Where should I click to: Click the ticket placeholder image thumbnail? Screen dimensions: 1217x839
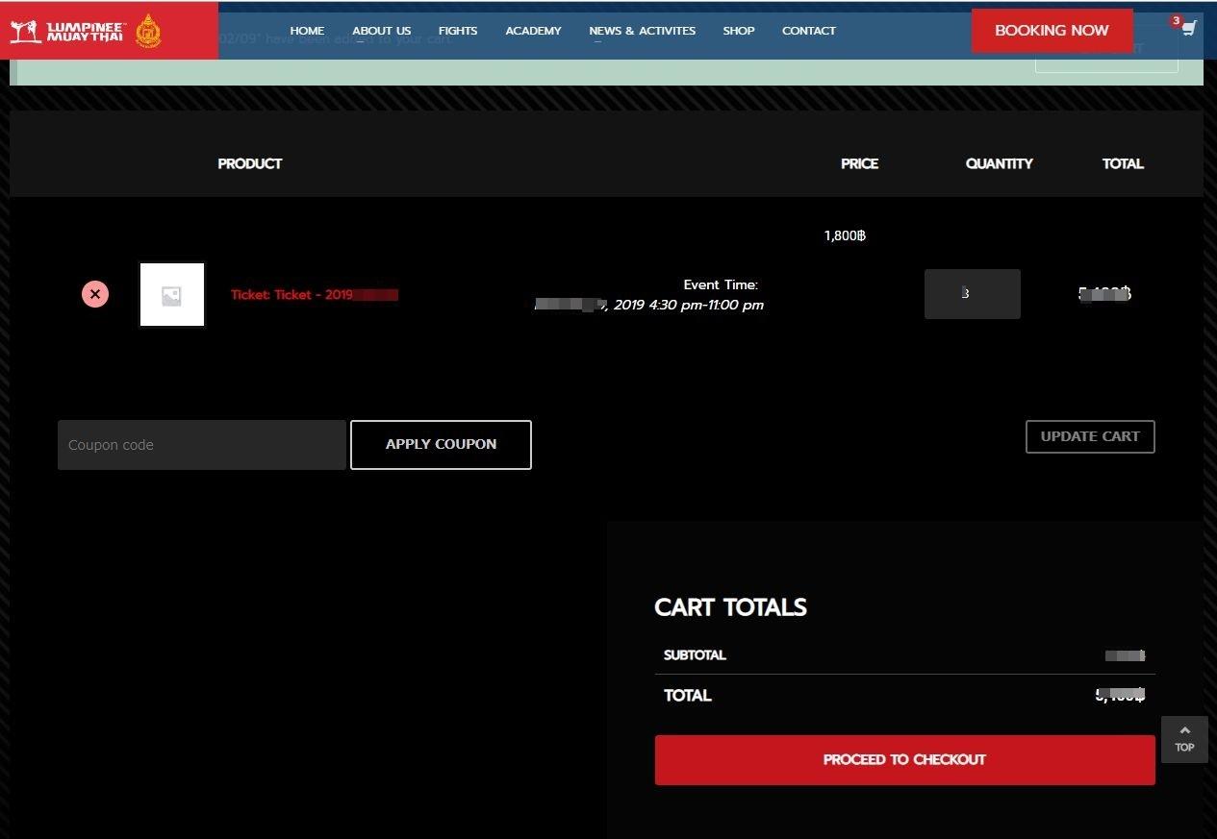click(x=172, y=295)
